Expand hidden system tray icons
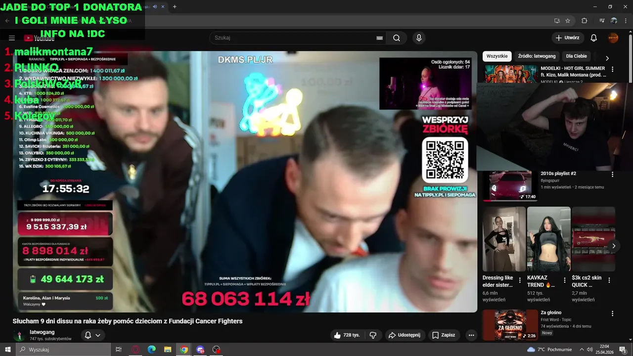The height and width of the screenshot is (356, 633). pyautogui.click(x=581, y=350)
